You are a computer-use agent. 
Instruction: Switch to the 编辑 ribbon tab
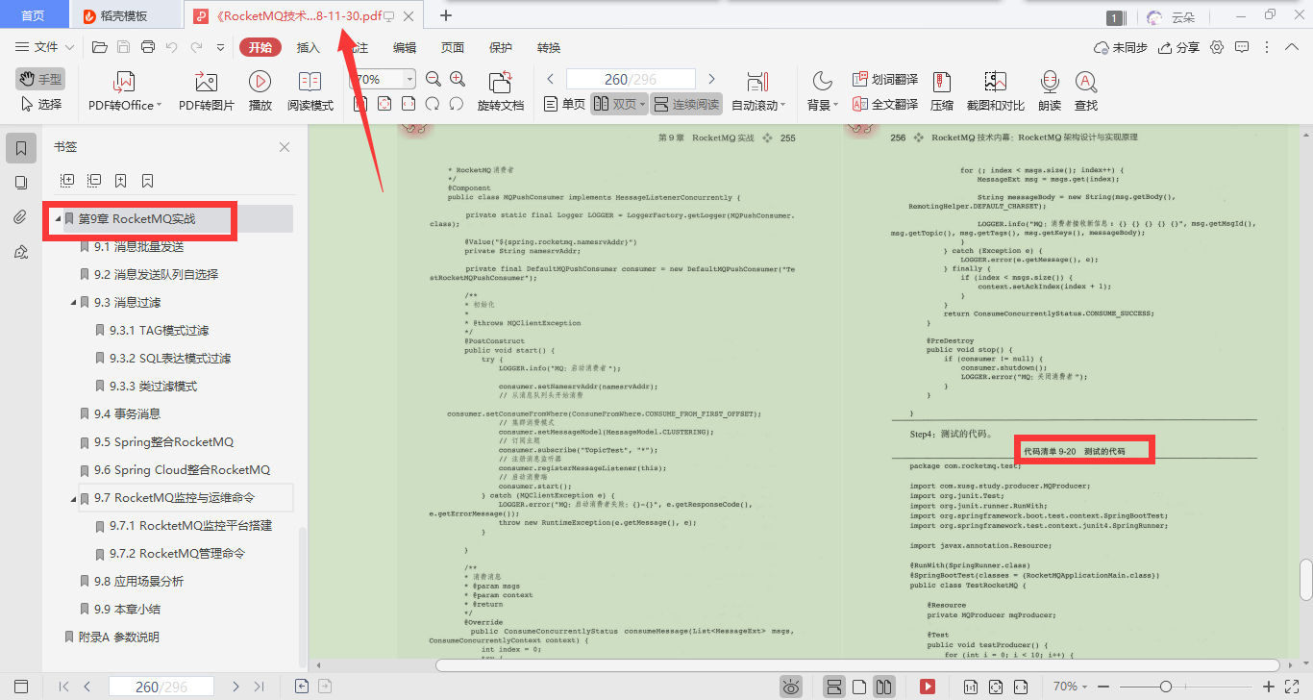[x=405, y=47]
